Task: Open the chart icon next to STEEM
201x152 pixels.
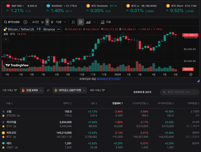Action: [x=18, y=115]
